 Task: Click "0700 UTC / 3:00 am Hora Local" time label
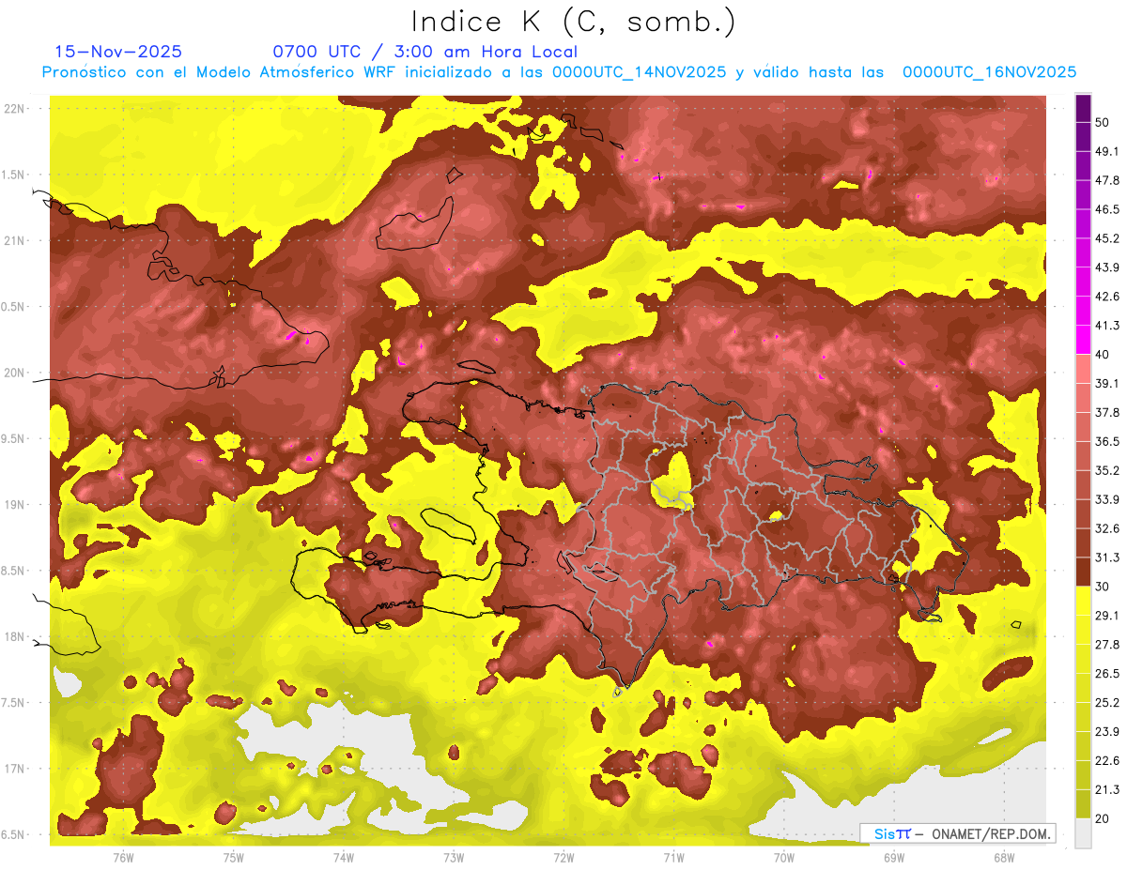(x=425, y=52)
